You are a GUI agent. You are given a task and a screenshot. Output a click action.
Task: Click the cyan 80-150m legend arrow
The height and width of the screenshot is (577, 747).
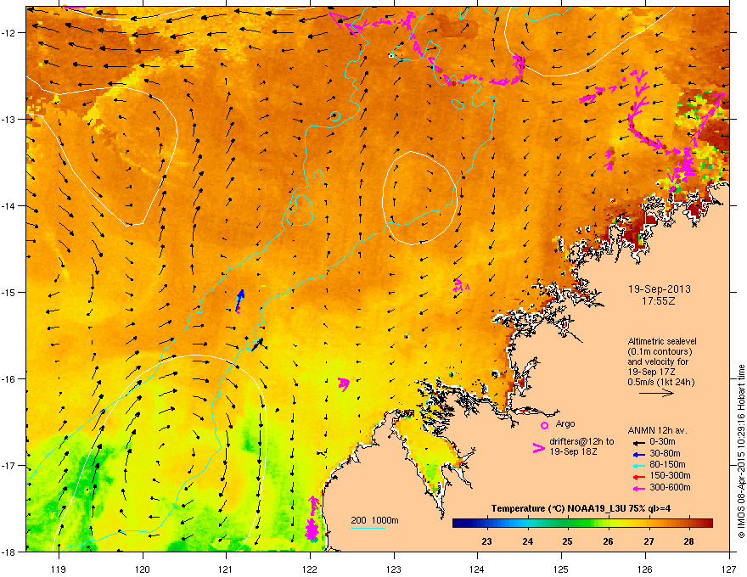(x=639, y=465)
